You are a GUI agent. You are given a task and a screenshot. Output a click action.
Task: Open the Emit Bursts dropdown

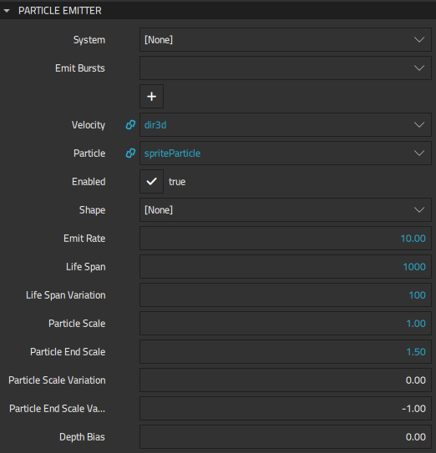point(286,68)
